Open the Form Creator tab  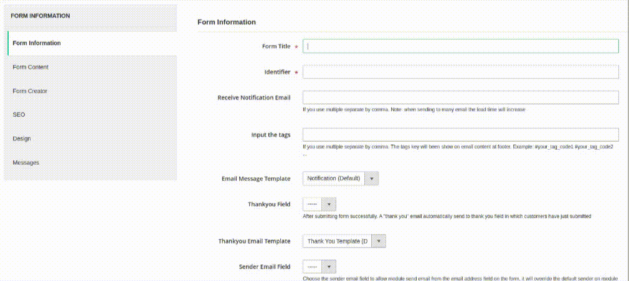30,91
